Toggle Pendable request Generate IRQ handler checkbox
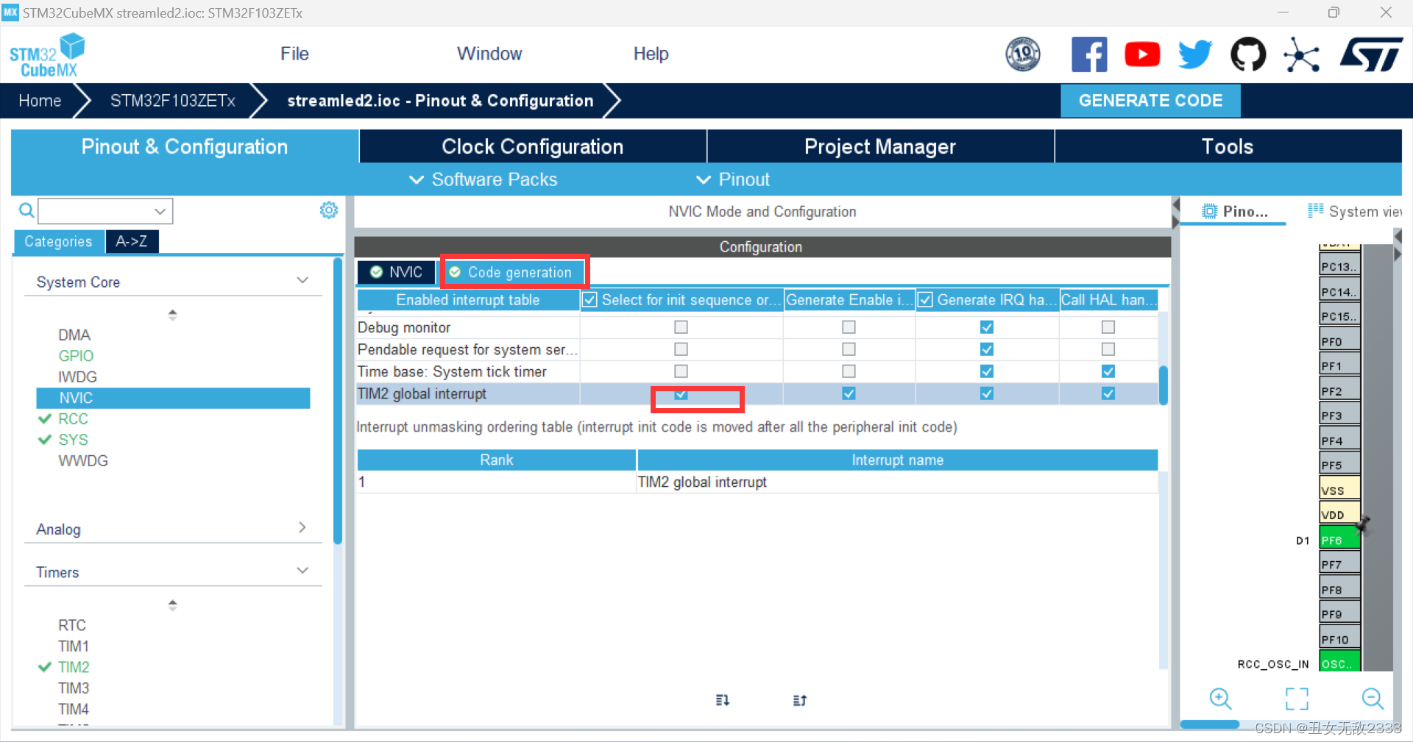This screenshot has width=1413, height=742. click(x=987, y=349)
